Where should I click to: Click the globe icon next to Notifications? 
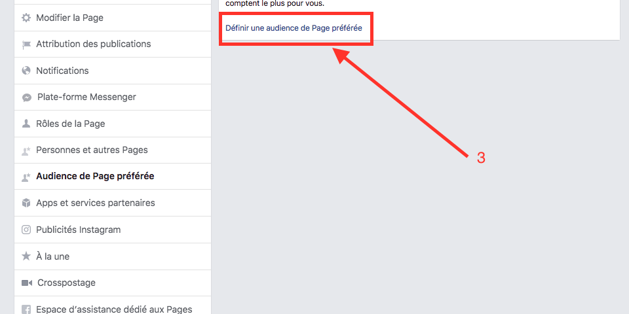(x=26, y=71)
